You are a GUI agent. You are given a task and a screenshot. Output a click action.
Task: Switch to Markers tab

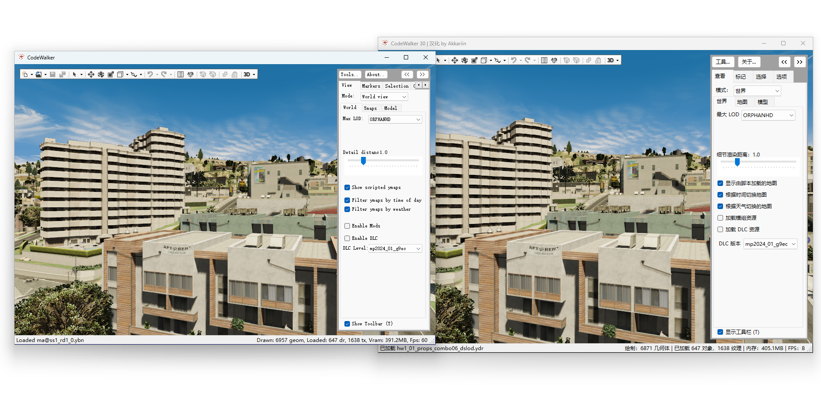click(371, 86)
